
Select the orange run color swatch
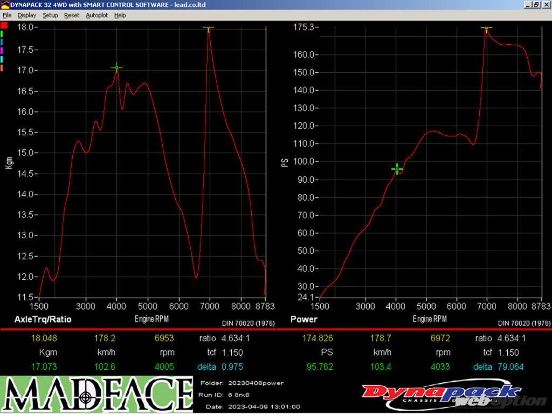click(x=2, y=67)
